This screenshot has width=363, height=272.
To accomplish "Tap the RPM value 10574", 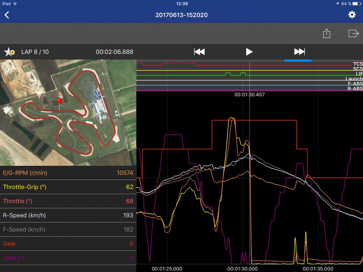I will click(x=125, y=173).
